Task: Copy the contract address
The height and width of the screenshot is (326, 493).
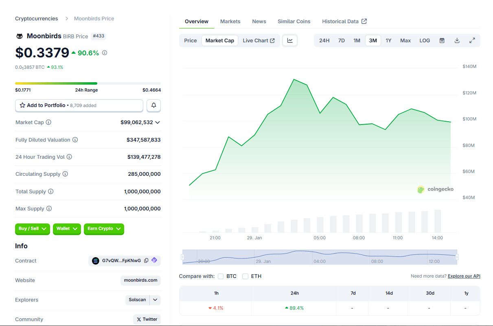Action: pos(146,260)
